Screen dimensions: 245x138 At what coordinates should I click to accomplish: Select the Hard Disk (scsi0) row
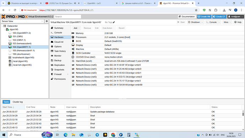[x=157, y=61]
